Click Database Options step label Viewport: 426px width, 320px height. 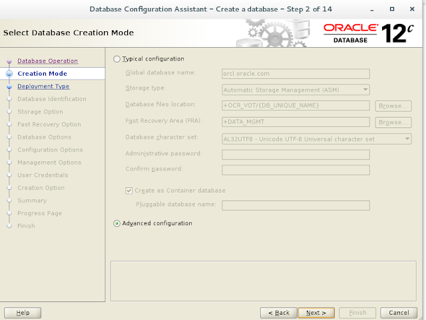pos(45,137)
